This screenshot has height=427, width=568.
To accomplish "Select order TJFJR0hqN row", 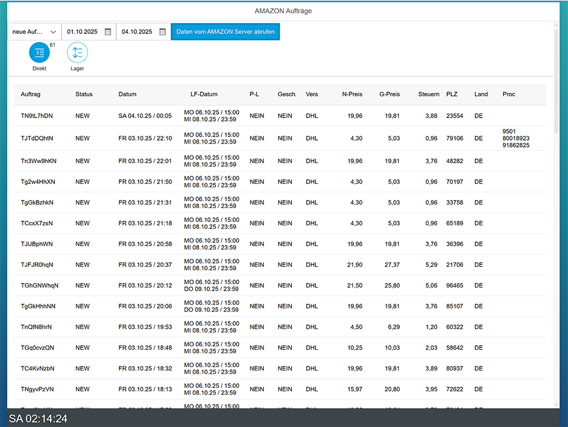I will pos(37,265).
